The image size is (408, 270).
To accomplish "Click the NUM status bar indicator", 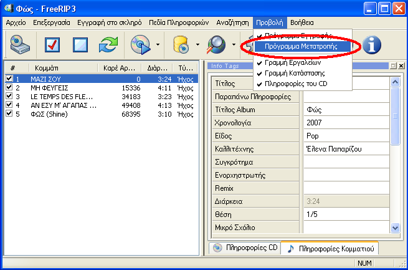I will [364, 263].
